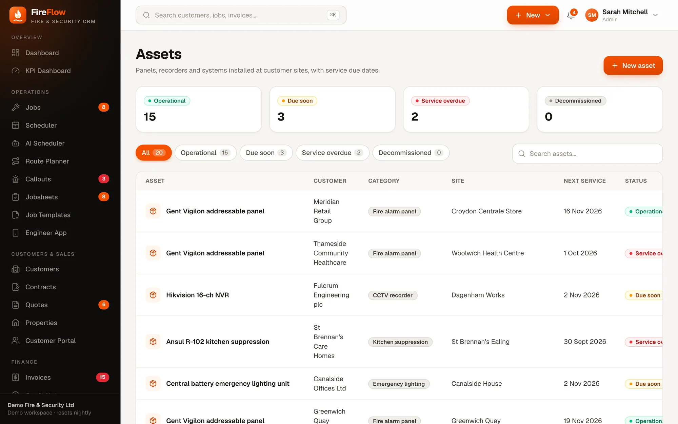Click asset icon for Hikvision 16-ch NVR
This screenshot has width=678, height=424.
tap(153, 295)
